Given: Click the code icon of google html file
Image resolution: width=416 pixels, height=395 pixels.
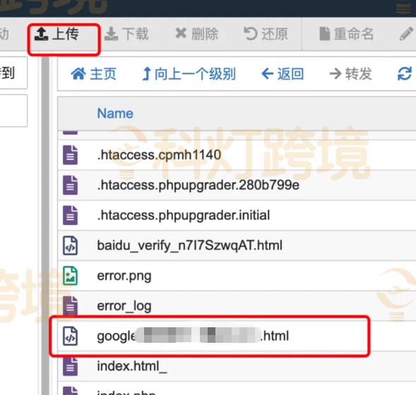Looking at the screenshot, I should [71, 336].
